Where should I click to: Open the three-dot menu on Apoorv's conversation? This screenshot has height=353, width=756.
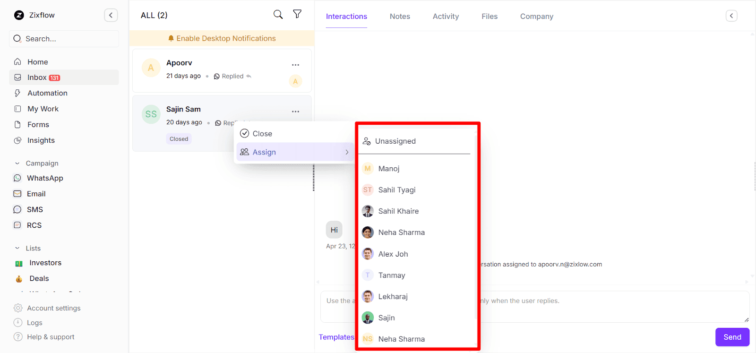pyautogui.click(x=295, y=65)
